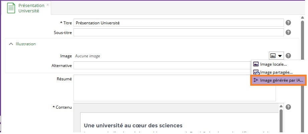Close the Présentation Université tab
Viewport: 308px width, 134px height.
(x=48, y=5)
